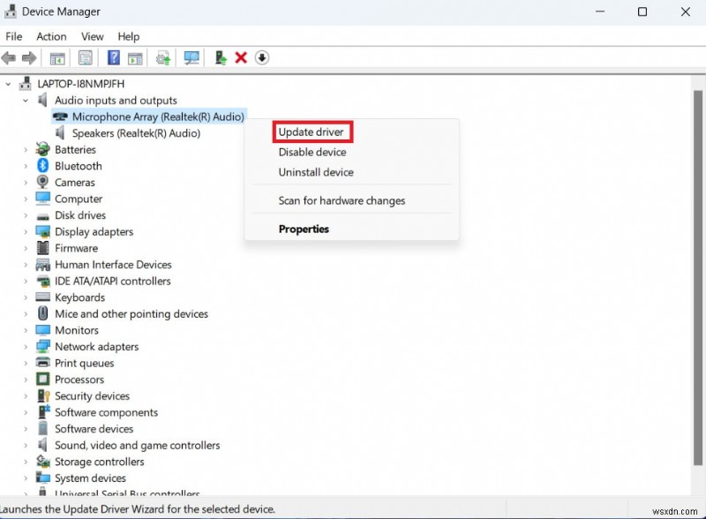Viewport: 706px width, 519px height.
Task: Collapse Audio inputs and outputs node
Action: pyautogui.click(x=26, y=100)
